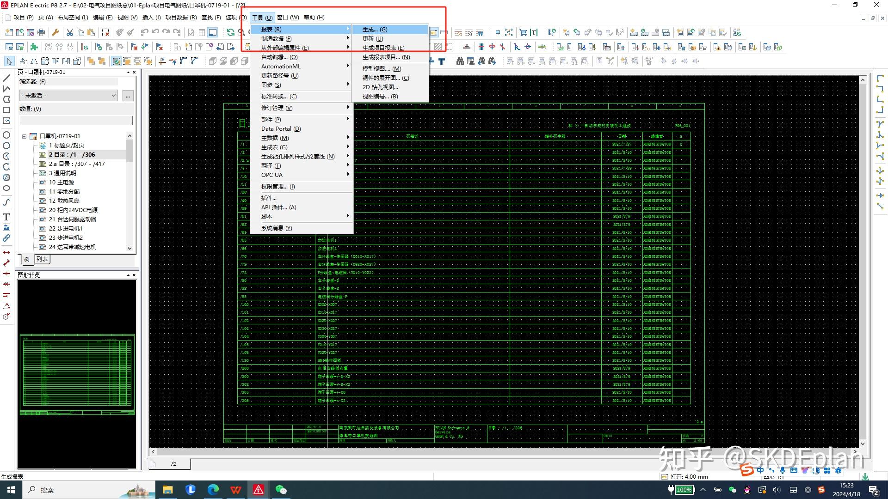Select tree item 1 标题页/封页
The width and height of the screenshot is (888, 499).
67,145
